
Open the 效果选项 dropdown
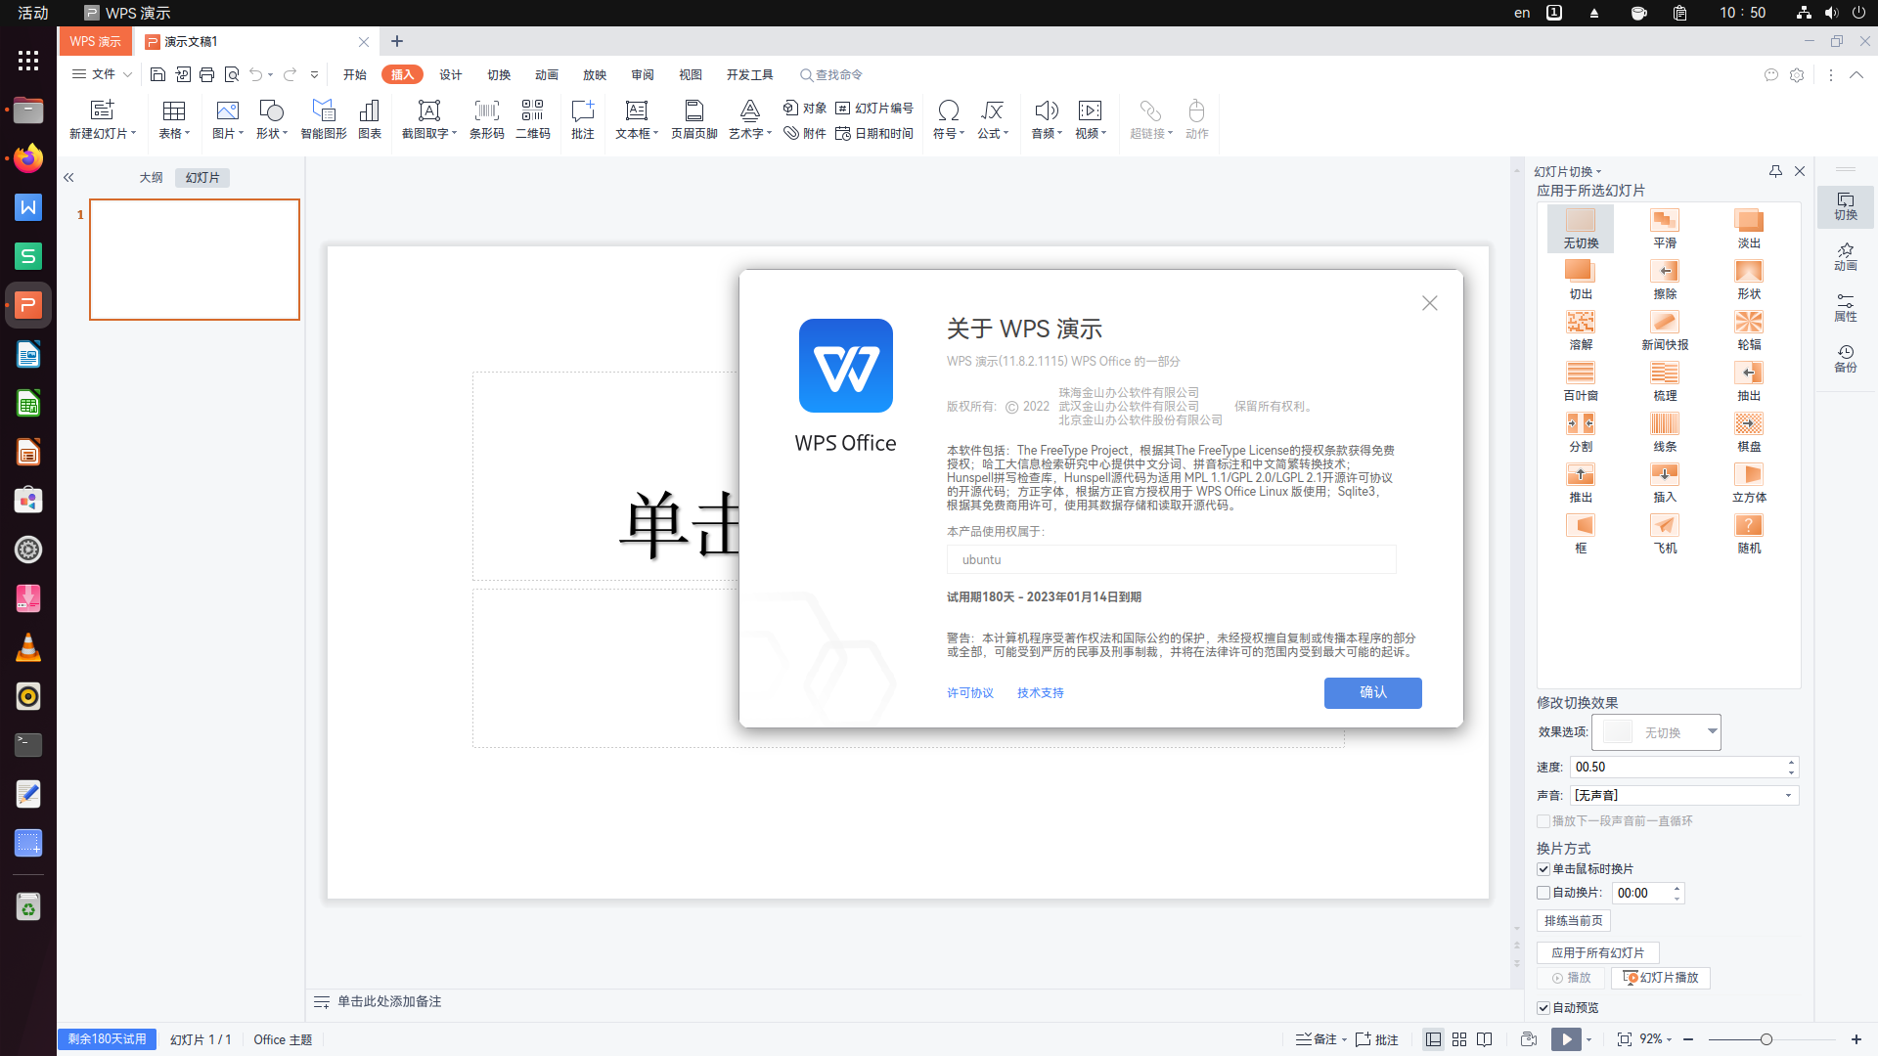1656,732
